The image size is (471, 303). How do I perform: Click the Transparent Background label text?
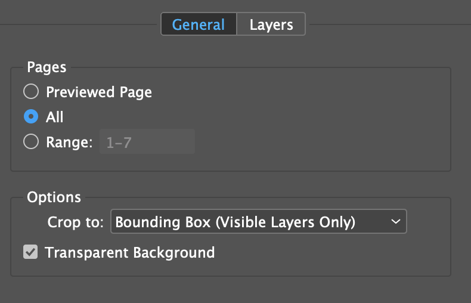(x=130, y=253)
